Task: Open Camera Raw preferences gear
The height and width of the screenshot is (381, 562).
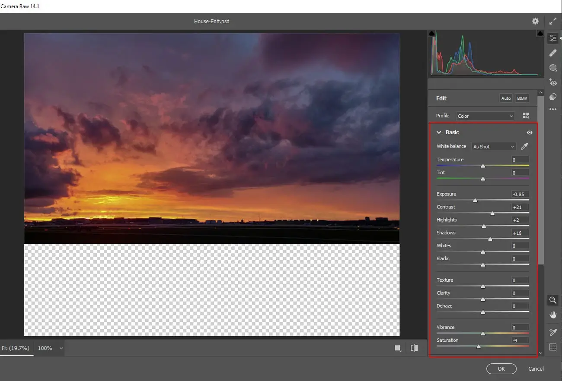Action: point(535,21)
